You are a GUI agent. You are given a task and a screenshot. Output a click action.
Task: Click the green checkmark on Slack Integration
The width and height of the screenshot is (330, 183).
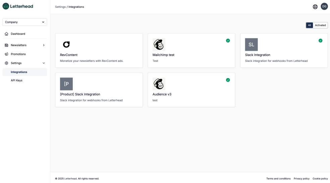click(x=320, y=41)
